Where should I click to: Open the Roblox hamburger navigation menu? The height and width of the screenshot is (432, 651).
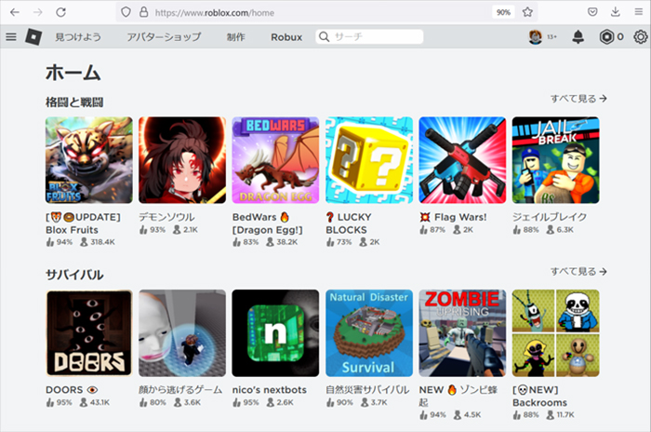11,37
